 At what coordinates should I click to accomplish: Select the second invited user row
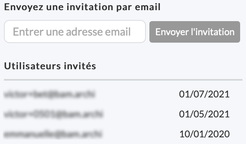[123, 114]
